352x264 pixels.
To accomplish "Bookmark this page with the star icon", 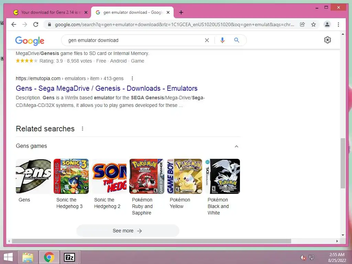I will (313, 24).
